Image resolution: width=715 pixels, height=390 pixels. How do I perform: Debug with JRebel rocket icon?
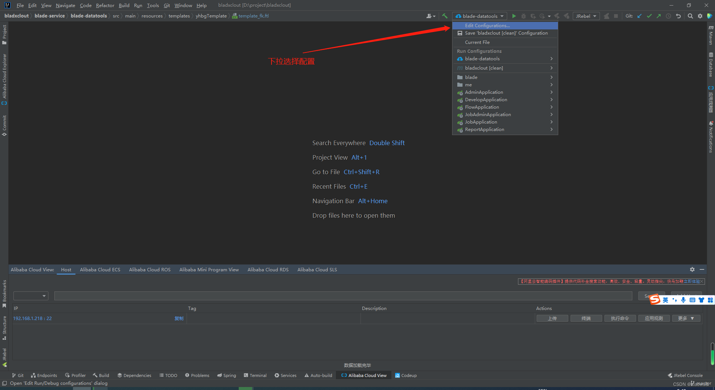[x=566, y=16]
